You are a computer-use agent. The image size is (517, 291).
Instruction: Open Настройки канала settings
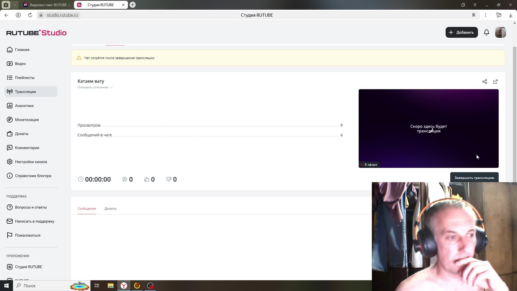pyautogui.click(x=31, y=162)
